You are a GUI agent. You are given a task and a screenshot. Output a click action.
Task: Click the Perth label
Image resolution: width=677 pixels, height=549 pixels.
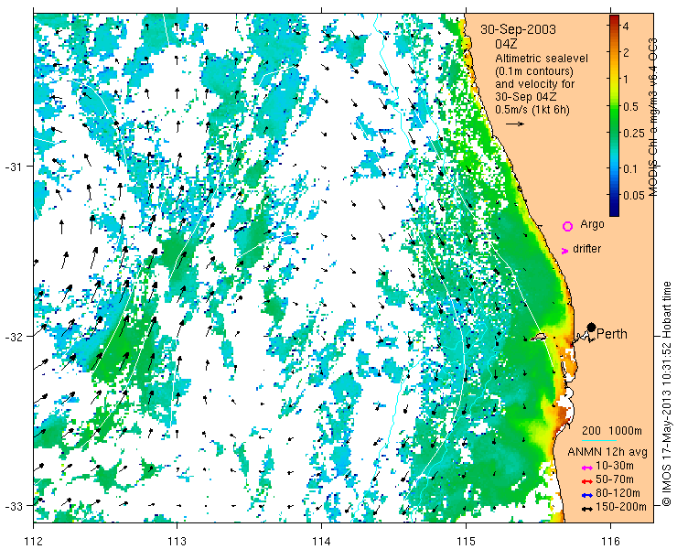tap(612, 334)
